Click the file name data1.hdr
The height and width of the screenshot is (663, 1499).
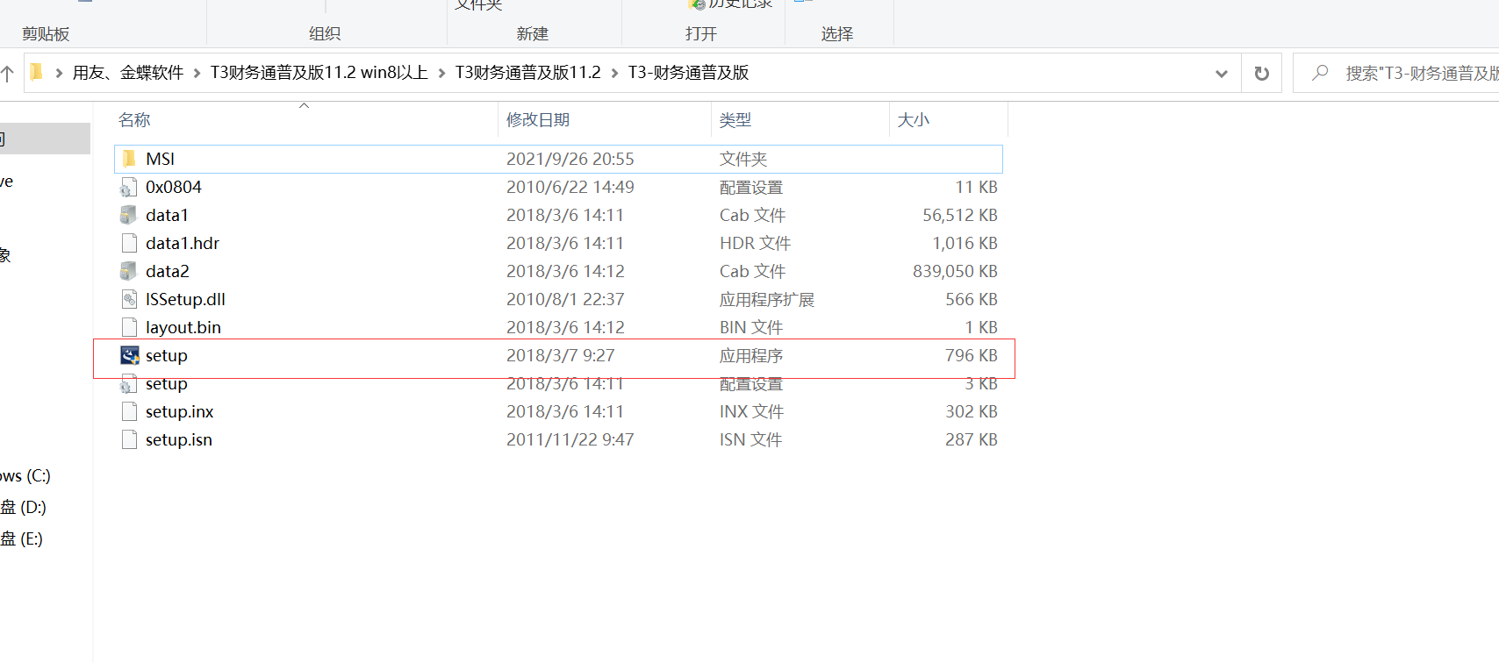(183, 243)
